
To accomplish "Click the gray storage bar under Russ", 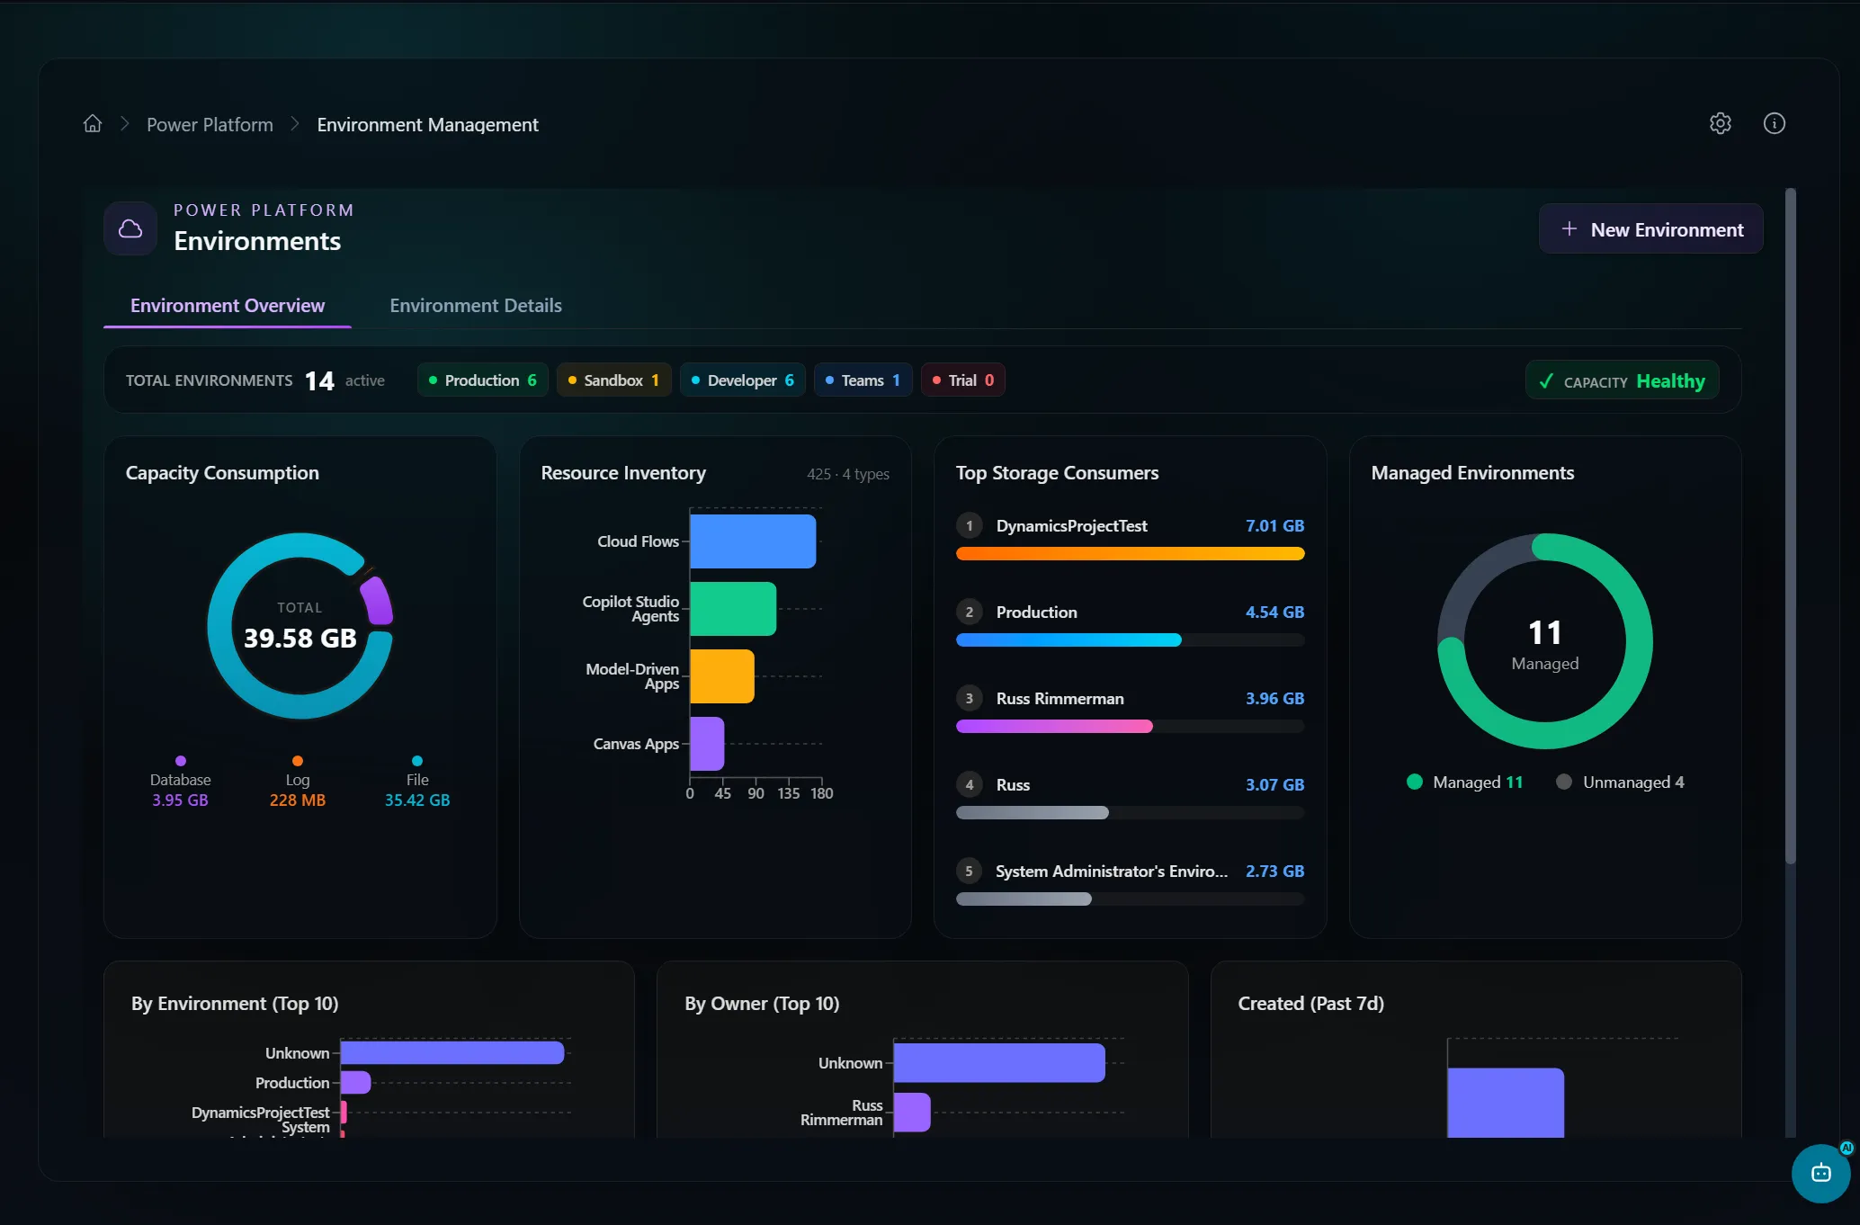I will click(1033, 813).
